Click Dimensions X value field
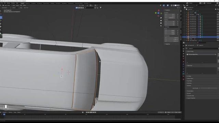 [x=171, y=38]
